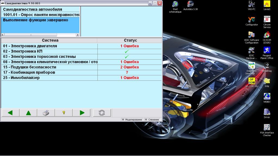278x156 pixels.
Task: Click the horizontal scrollbar left arrow
Action: click(3, 35)
